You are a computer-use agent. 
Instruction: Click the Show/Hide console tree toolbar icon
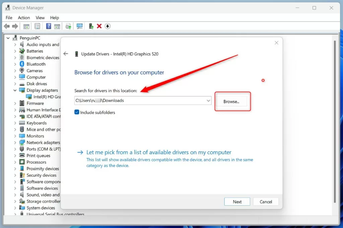click(x=26, y=26)
